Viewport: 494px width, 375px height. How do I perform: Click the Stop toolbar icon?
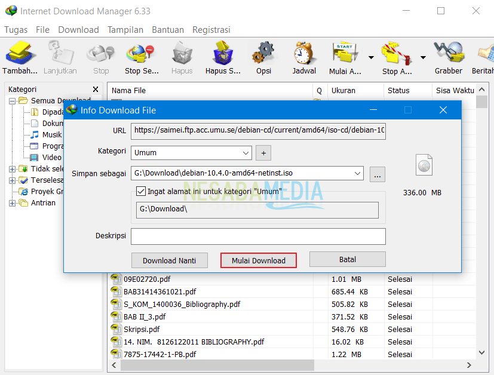click(x=101, y=53)
